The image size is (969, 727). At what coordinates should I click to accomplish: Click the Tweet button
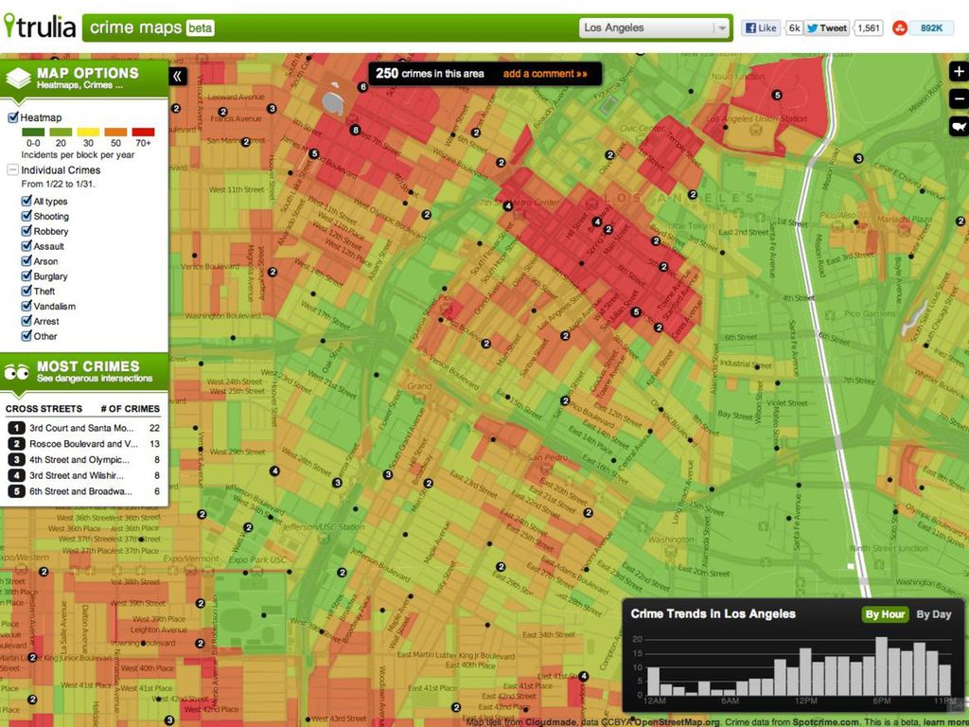(827, 27)
